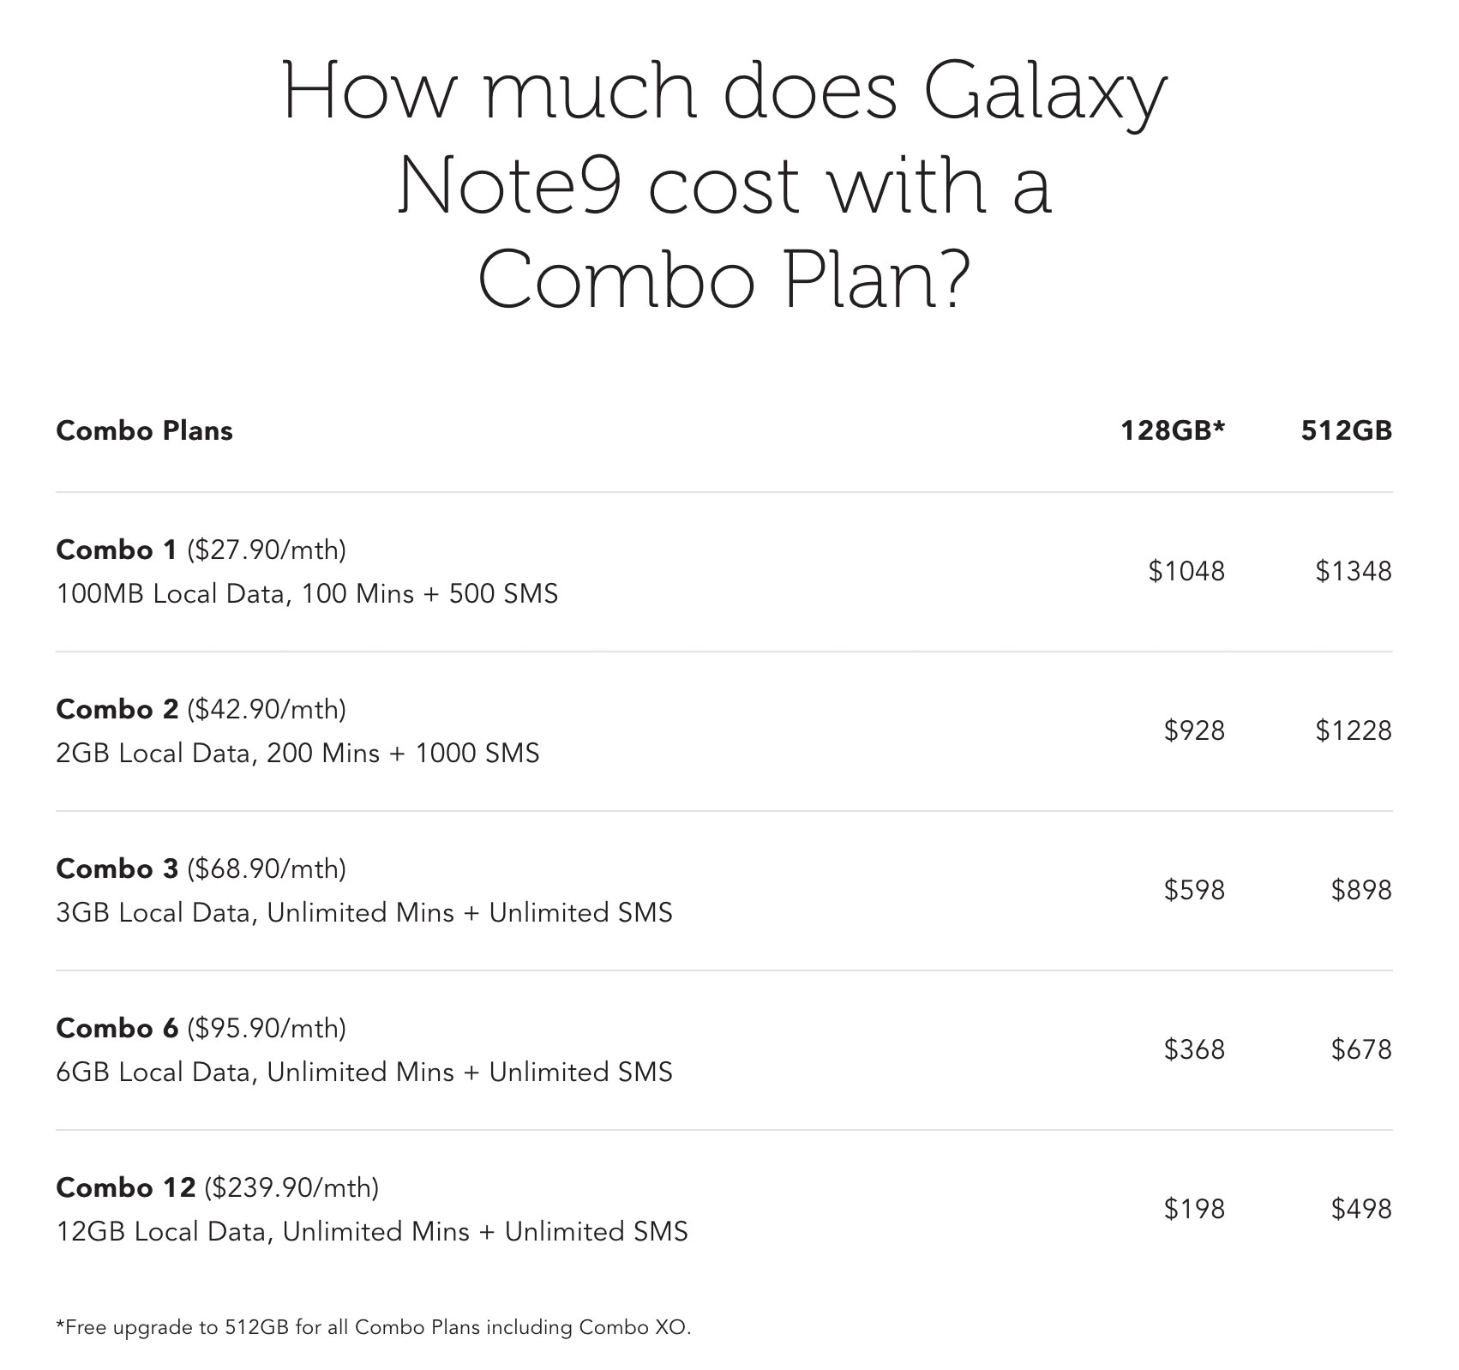Click the "2GB Local Data, 200 Mins" description
This screenshot has width=1459, height=1370.
(x=297, y=754)
